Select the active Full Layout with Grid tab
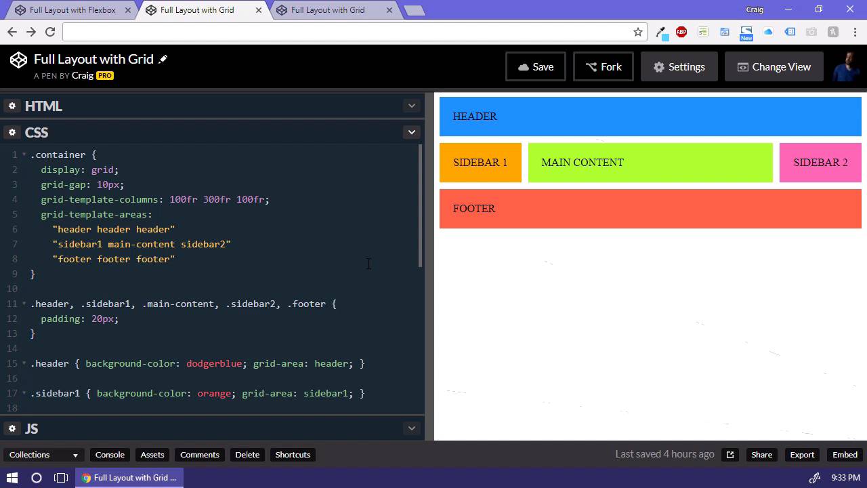 click(197, 10)
